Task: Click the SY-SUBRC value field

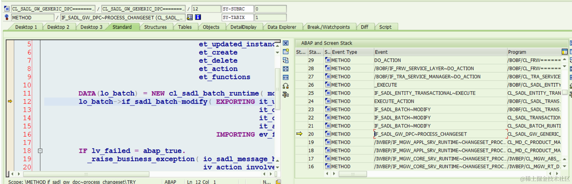Action: point(271,9)
